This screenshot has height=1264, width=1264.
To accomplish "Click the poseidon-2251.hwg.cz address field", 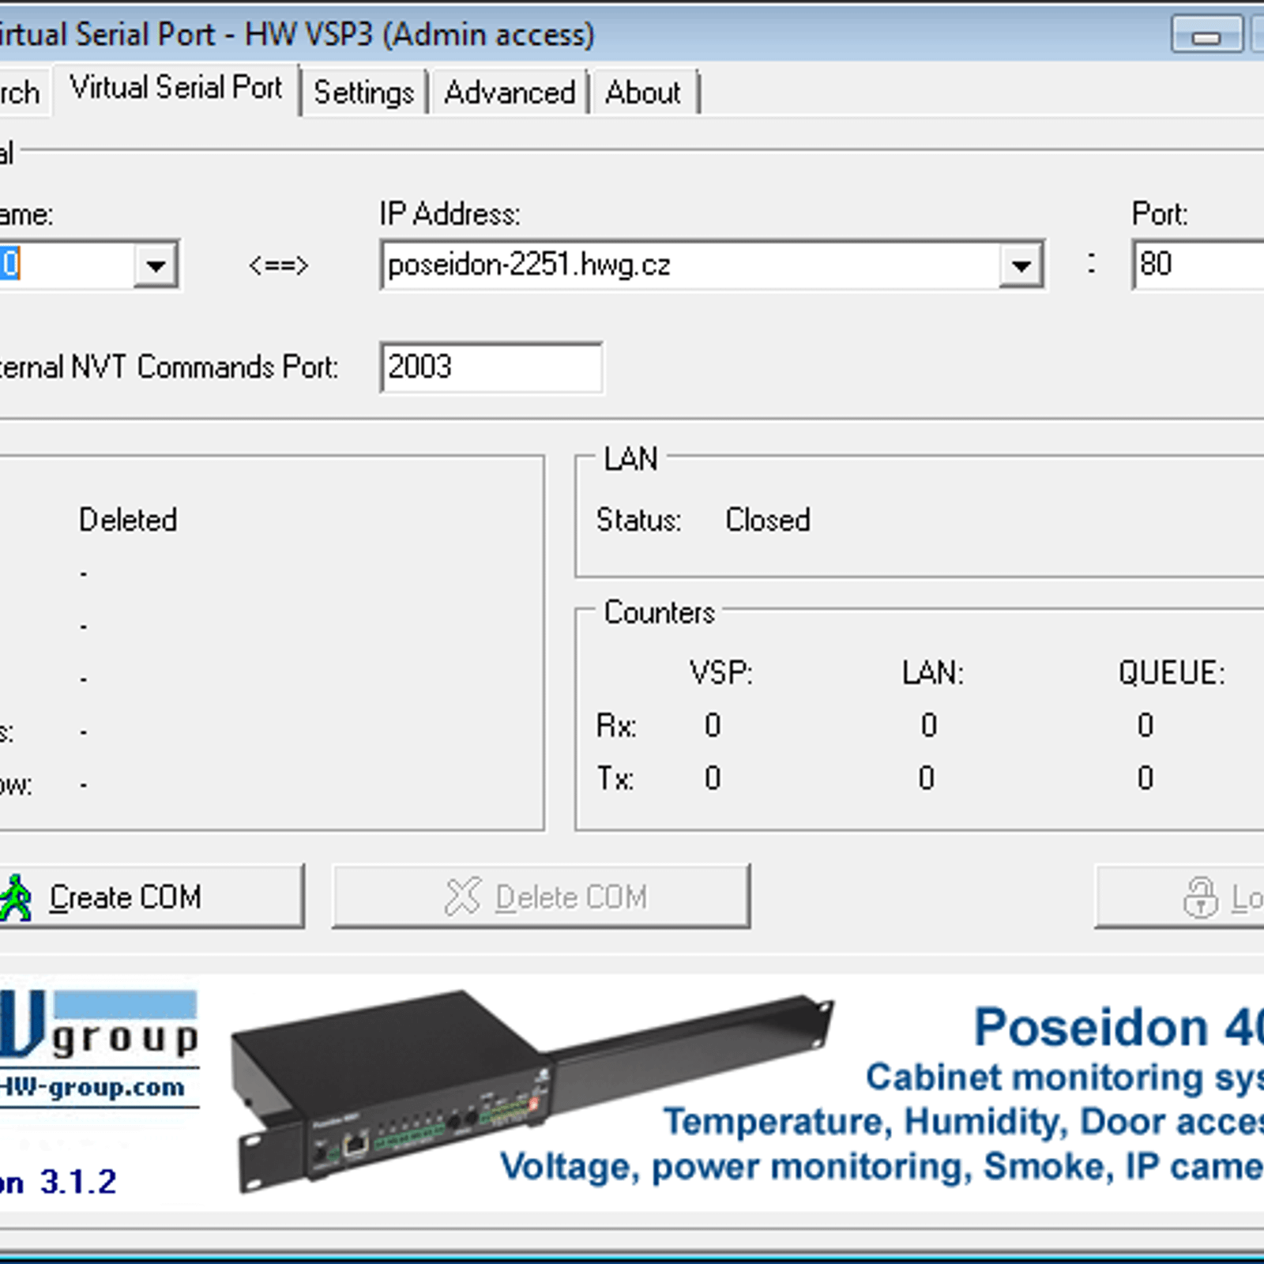I will [x=687, y=265].
